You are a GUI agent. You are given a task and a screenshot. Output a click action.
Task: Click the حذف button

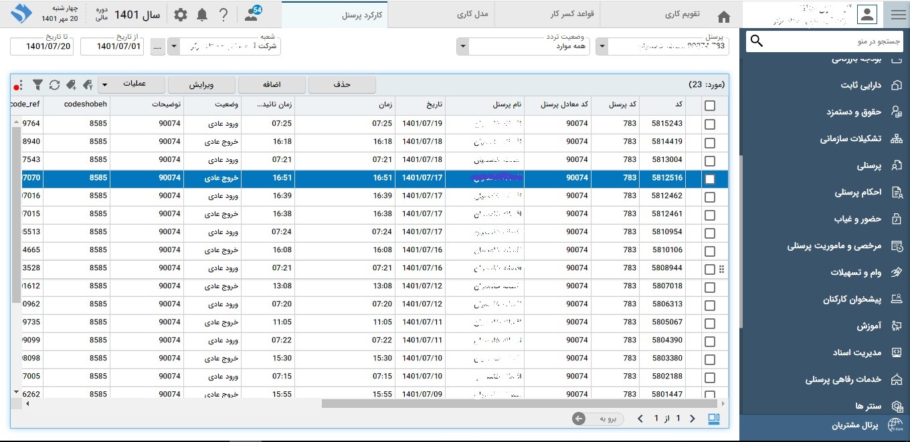[x=342, y=84]
